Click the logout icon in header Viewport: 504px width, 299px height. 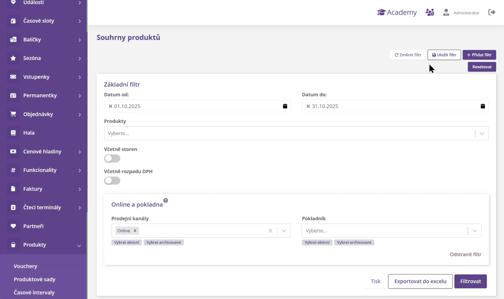tap(492, 12)
